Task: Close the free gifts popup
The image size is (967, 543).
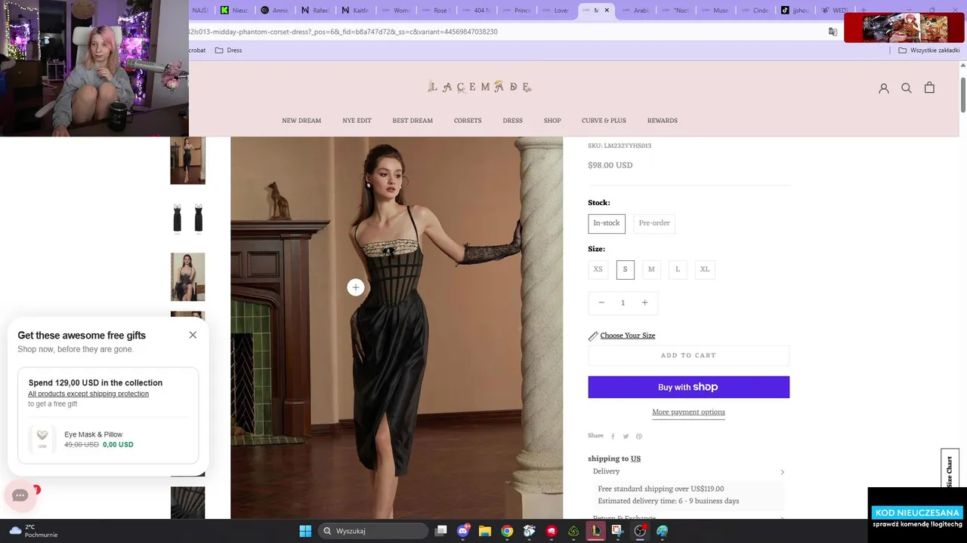Action: [193, 335]
